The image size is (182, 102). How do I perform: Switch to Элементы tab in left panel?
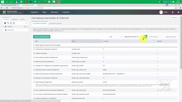click(15, 19)
